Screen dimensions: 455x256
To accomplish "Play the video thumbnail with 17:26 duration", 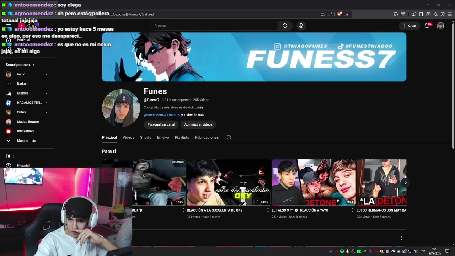I will [x=159, y=182].
